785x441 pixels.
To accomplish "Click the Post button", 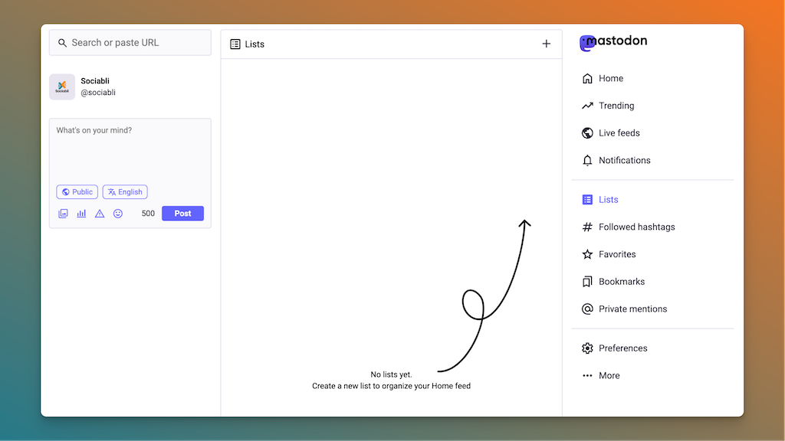I will [182, 214].
